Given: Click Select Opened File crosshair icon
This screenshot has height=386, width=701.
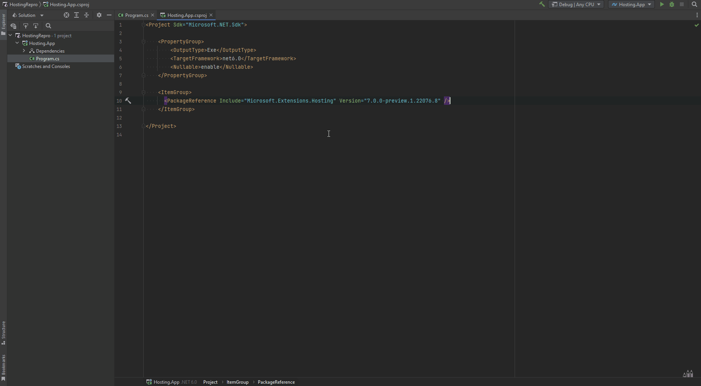Looking at the screenshot, I should coord(66,15).
